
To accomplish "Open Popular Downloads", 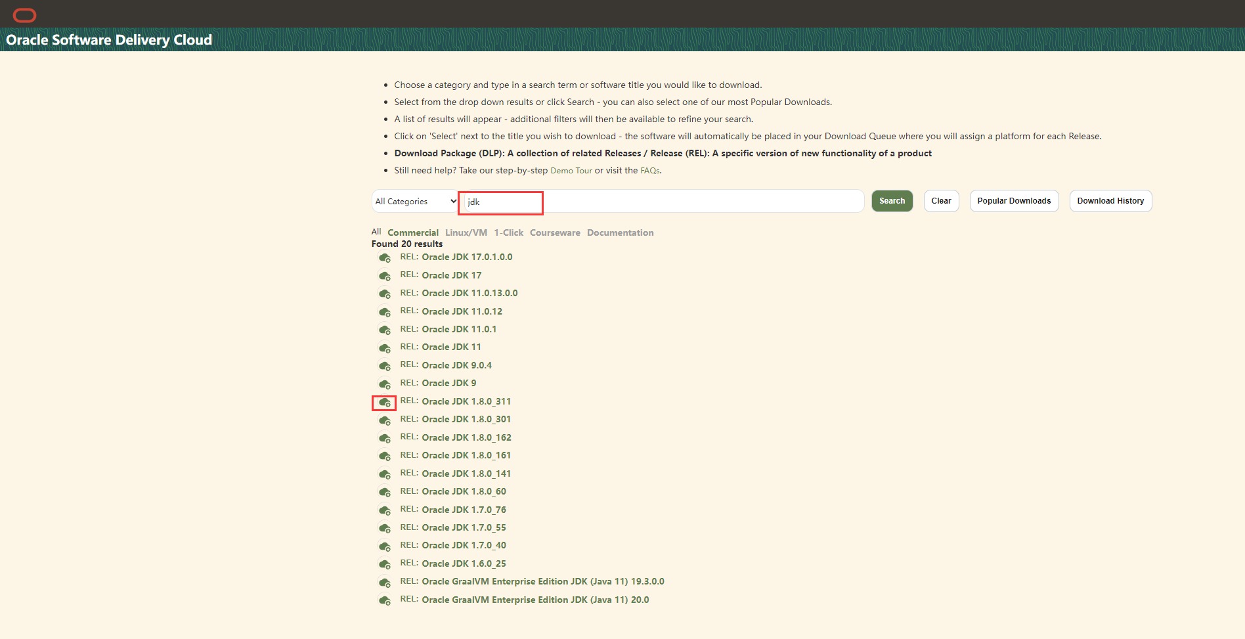I will tap(1014, 201).
